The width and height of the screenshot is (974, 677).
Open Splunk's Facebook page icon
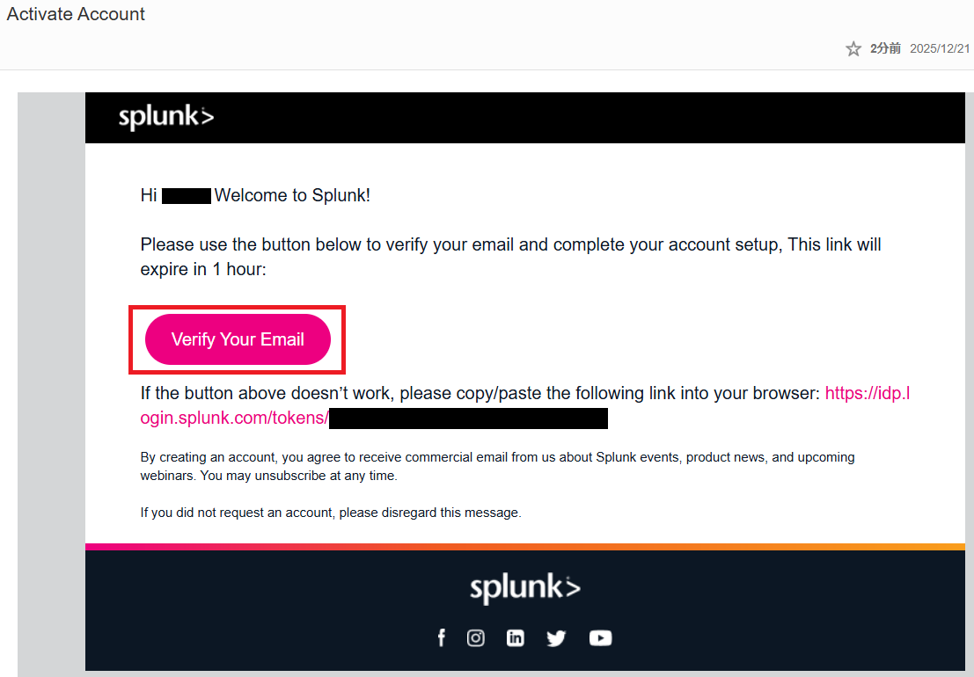pyautogui.click(x=442, y=638)
